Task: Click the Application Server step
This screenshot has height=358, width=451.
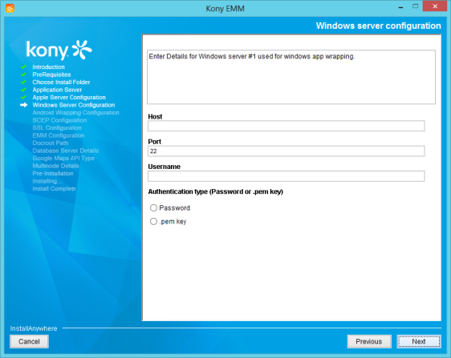Action: [57, 90]
